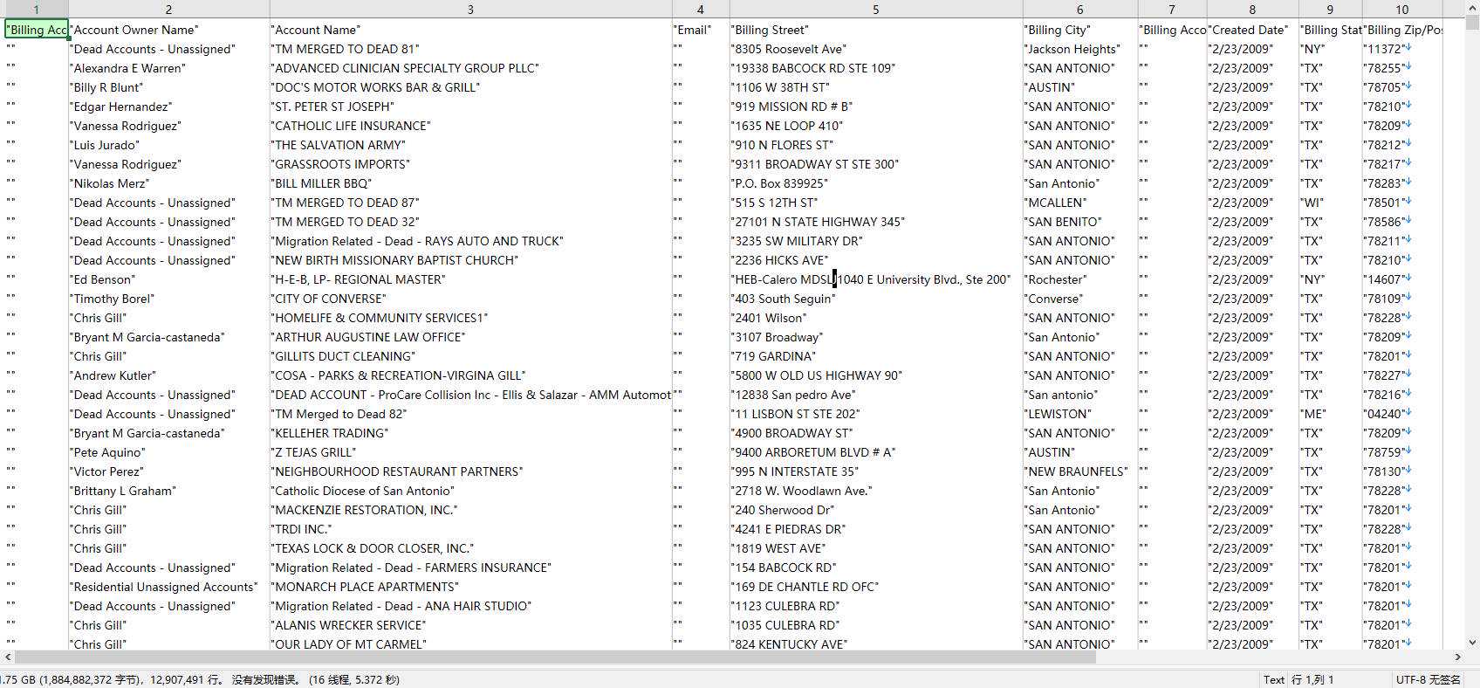The width and height of the screenshot is (1480, 688).
Task: Click the "Account Owner Name" header cell
Action: click(x=168, y=30)
